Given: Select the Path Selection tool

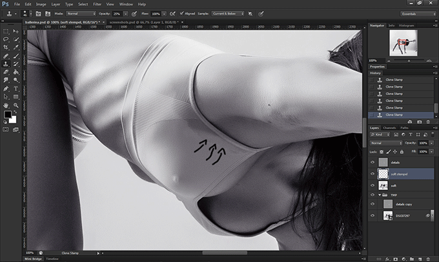Looking at the screenshot, I should coord(6,97).
